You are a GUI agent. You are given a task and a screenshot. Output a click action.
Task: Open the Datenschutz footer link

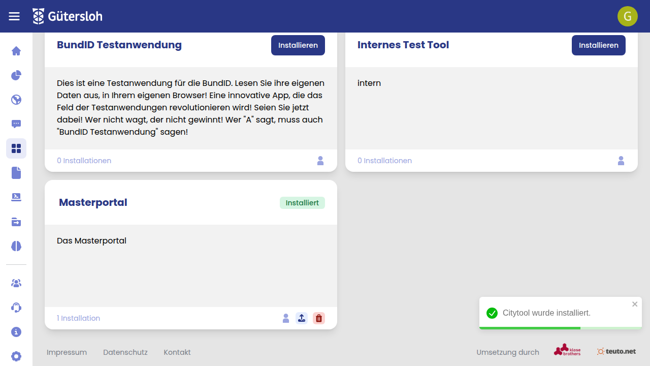click(x=125, y=352)
